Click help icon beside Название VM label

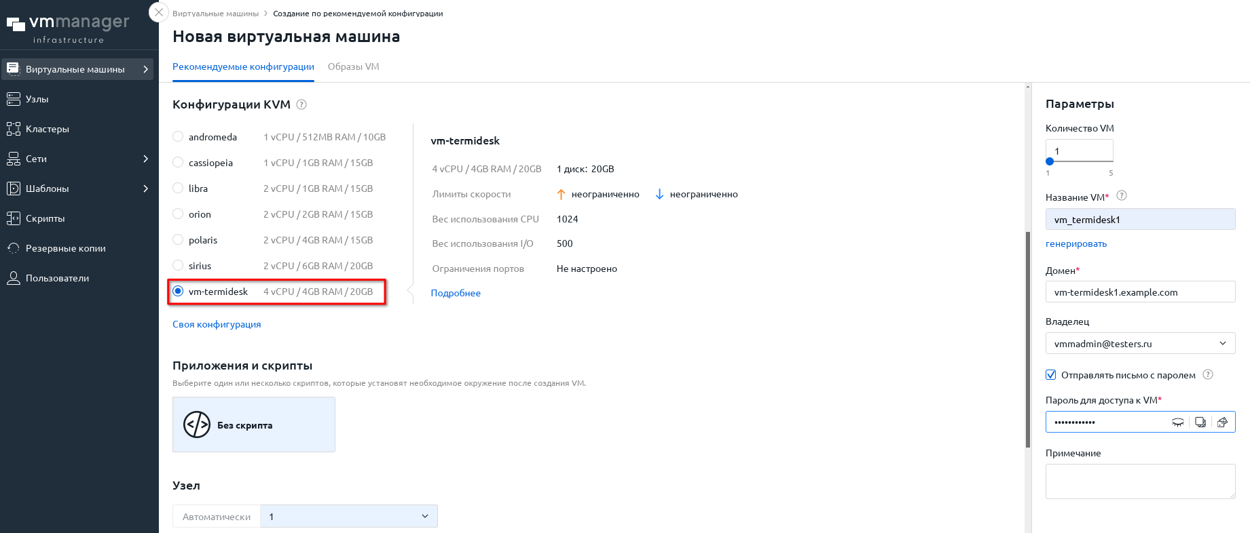pos(1122,196)
